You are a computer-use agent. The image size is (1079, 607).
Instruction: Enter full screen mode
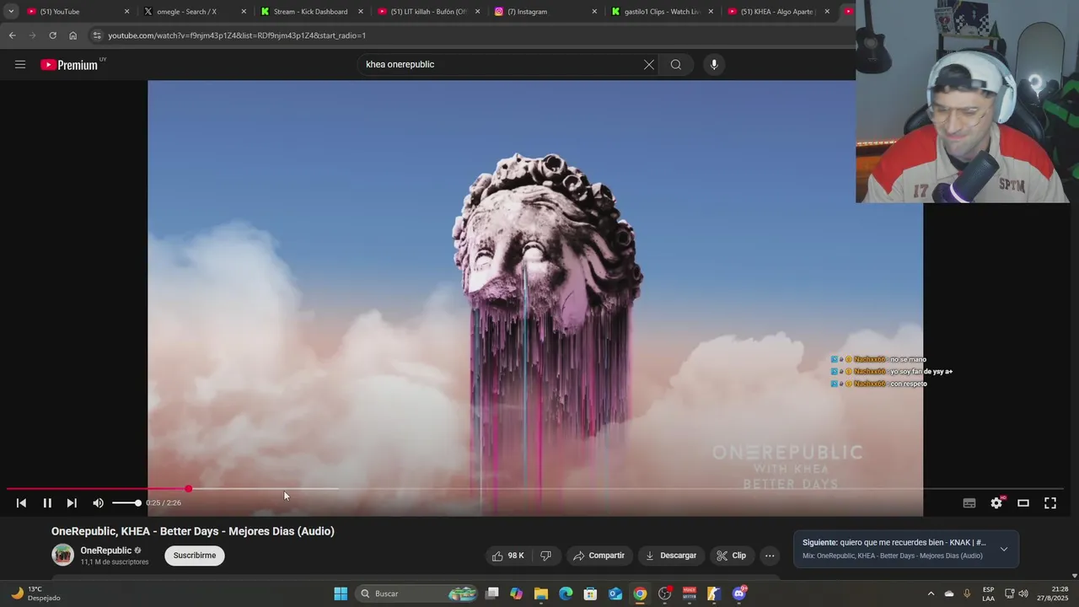coord(1050,503)
